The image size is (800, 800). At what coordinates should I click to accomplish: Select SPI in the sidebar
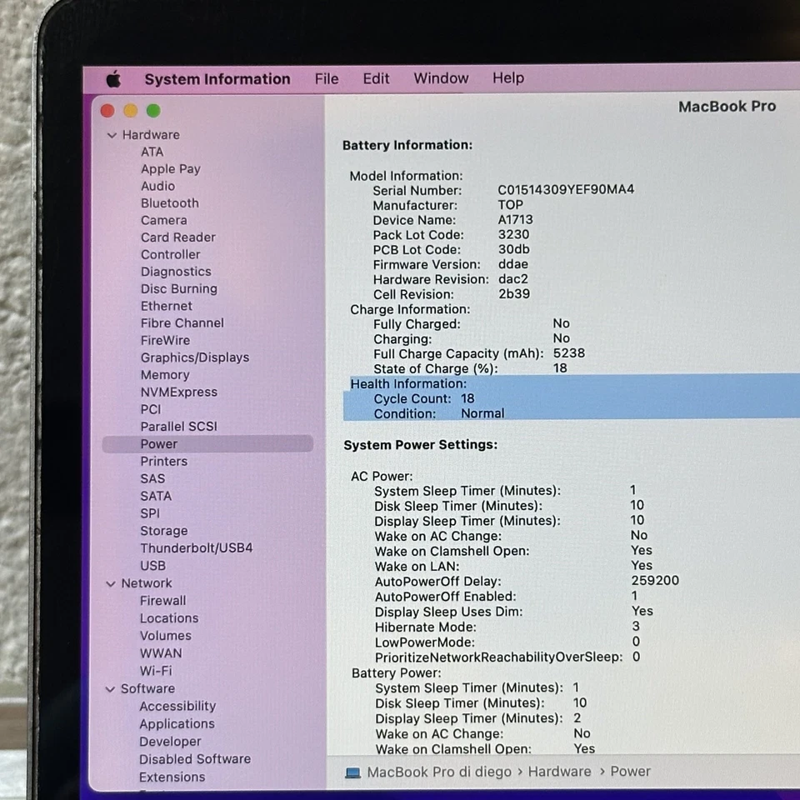click(x=150, y=513)
